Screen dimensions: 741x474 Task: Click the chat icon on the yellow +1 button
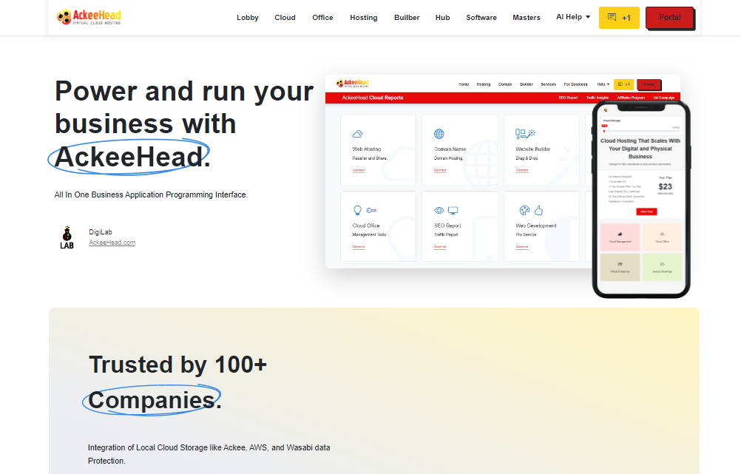(612, 17)
